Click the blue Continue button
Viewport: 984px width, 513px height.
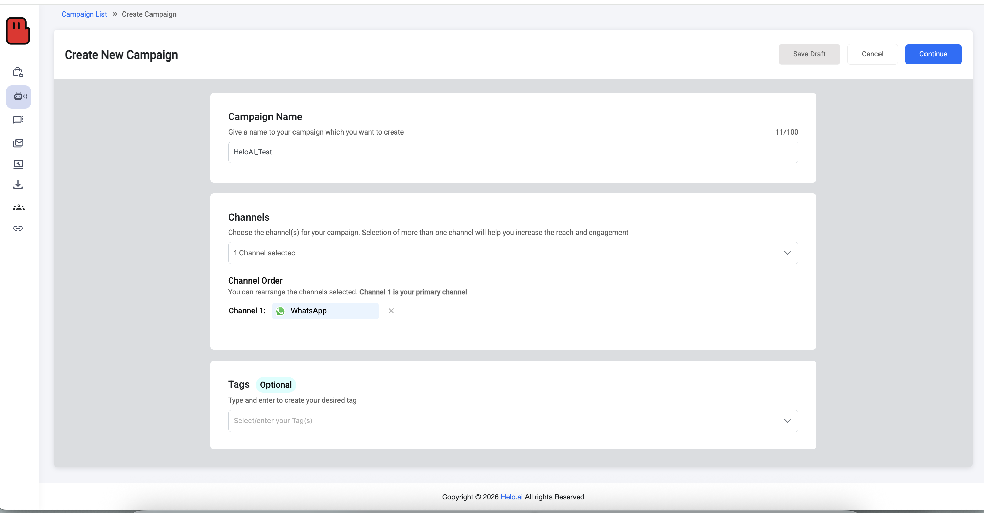[x=933, y=54]
